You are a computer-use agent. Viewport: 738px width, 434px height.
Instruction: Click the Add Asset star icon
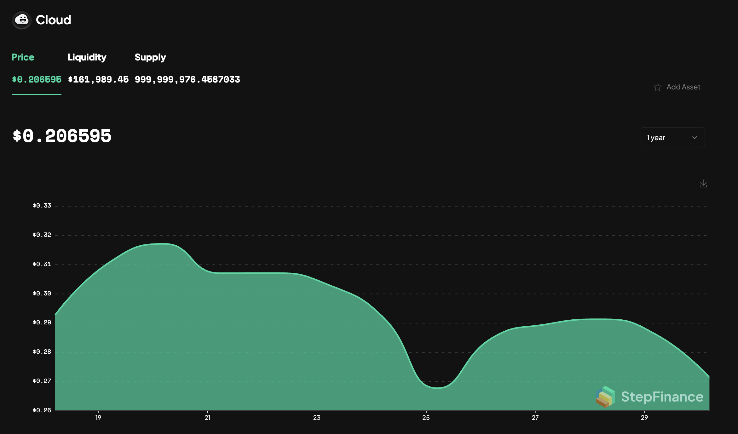pyautogui.click(x=657, y=87)
